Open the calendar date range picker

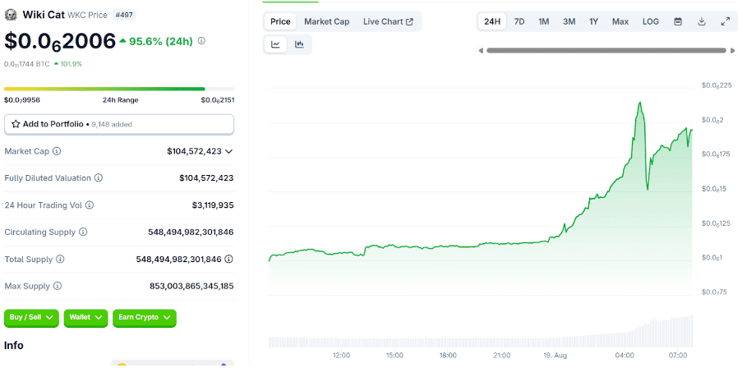[x=678, y=21]
